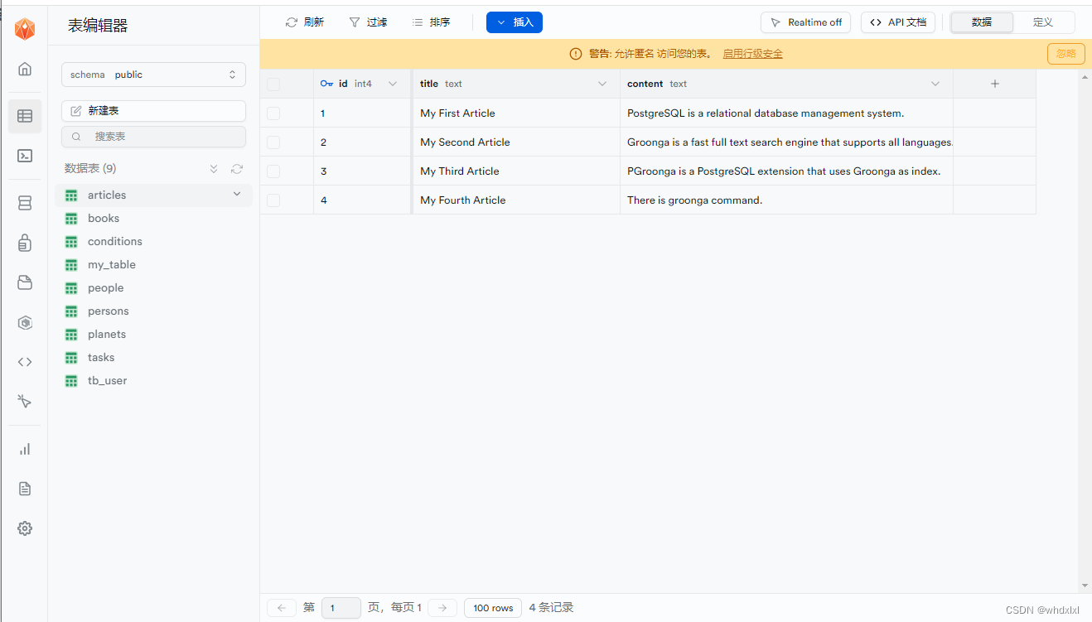Open the Logs page via the document icon

tap(24, 488)
